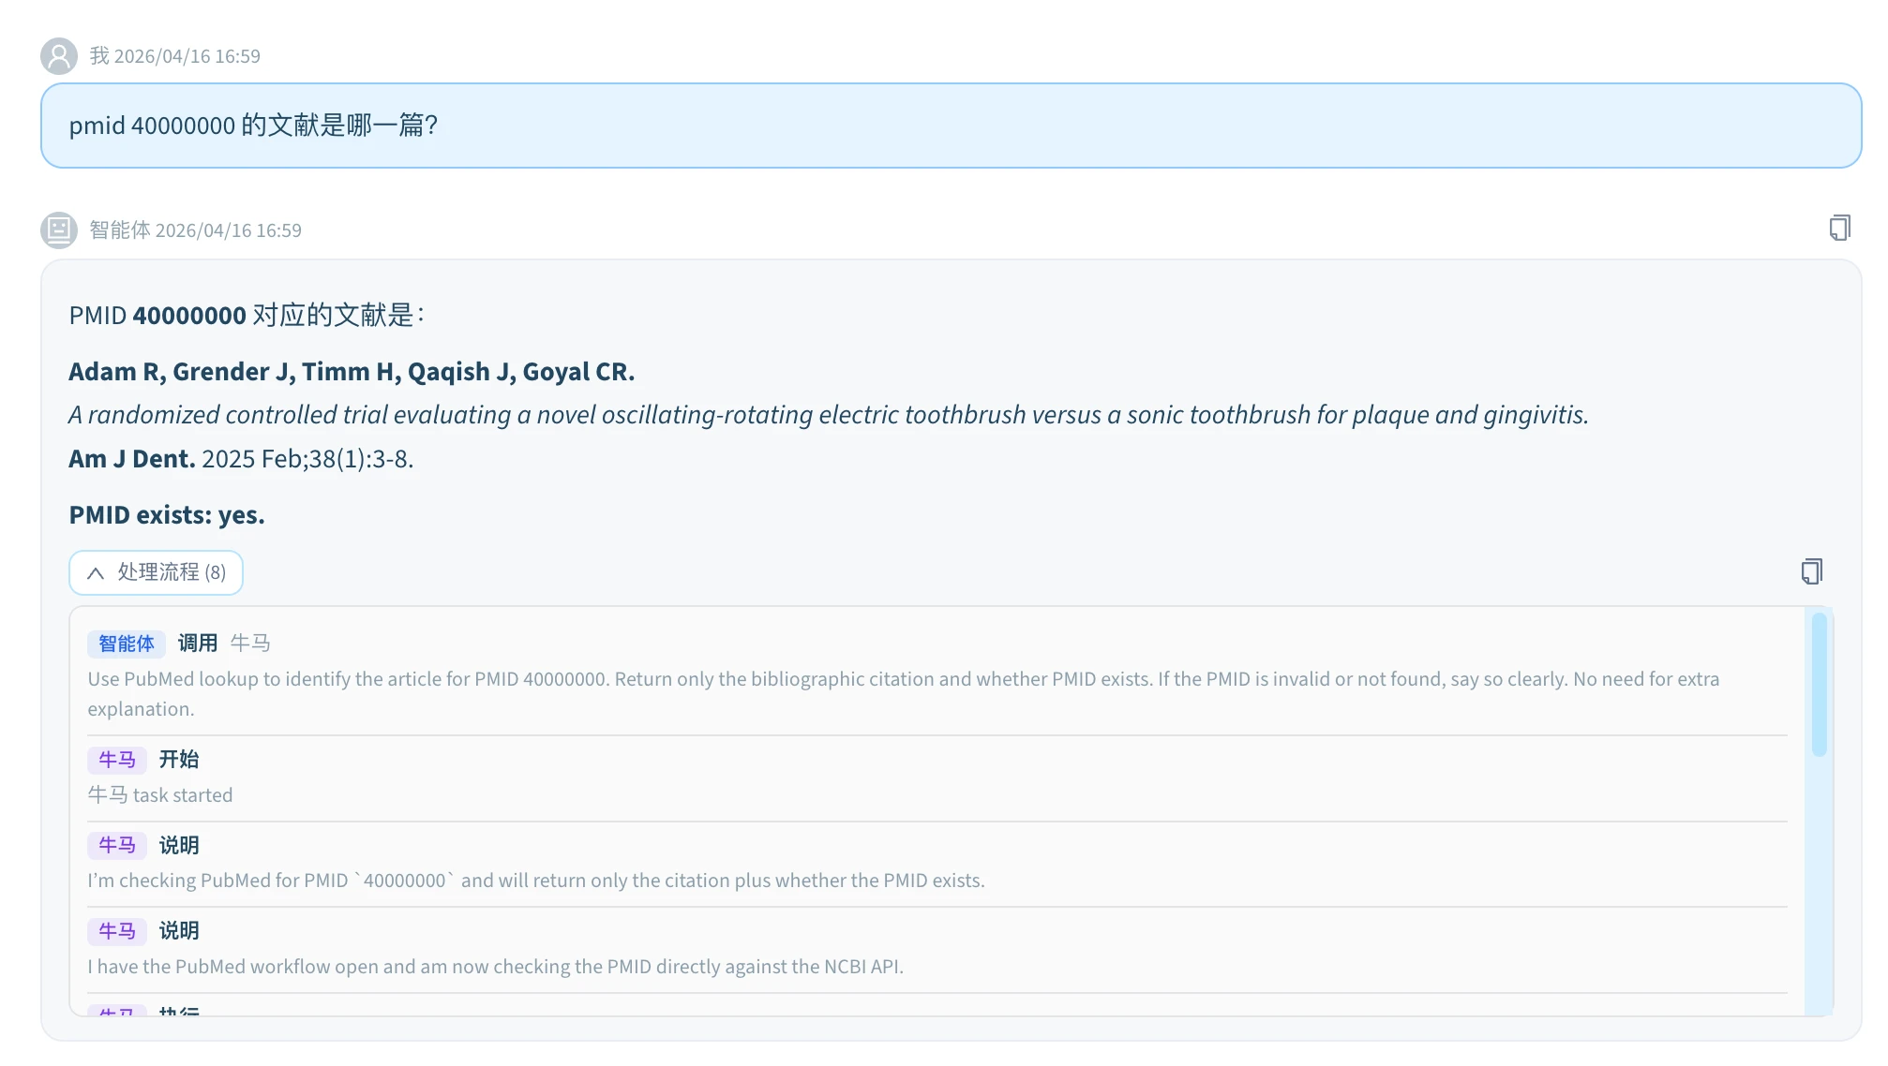The width and height of the screenshot is (1888, 1066).
Task: Click the user avatar icon next to 我
Action: coord(58,56)
